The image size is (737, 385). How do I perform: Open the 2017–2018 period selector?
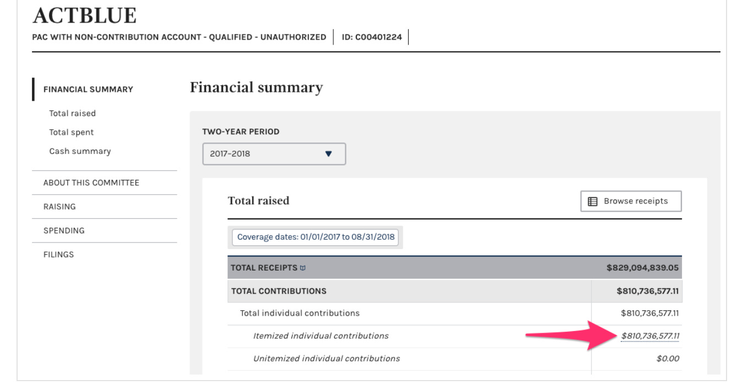click(274, 154)
